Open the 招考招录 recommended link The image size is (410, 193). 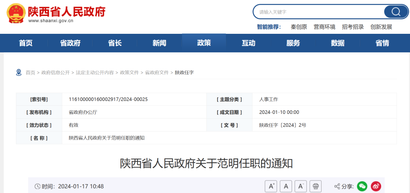tap(353, 27)
